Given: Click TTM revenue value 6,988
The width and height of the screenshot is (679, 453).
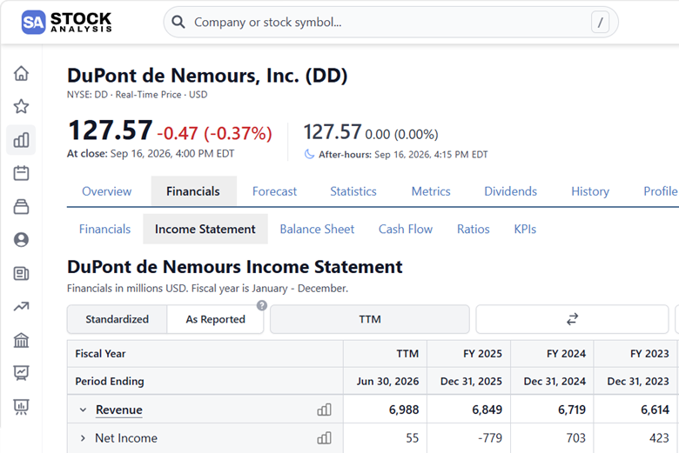Looking at the screenshot, I should coord(404,410).
